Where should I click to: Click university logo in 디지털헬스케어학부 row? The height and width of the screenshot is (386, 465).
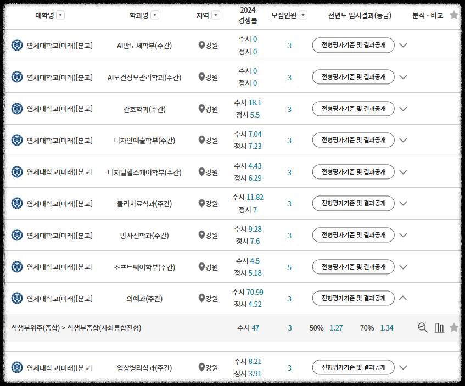coord(17,172)
